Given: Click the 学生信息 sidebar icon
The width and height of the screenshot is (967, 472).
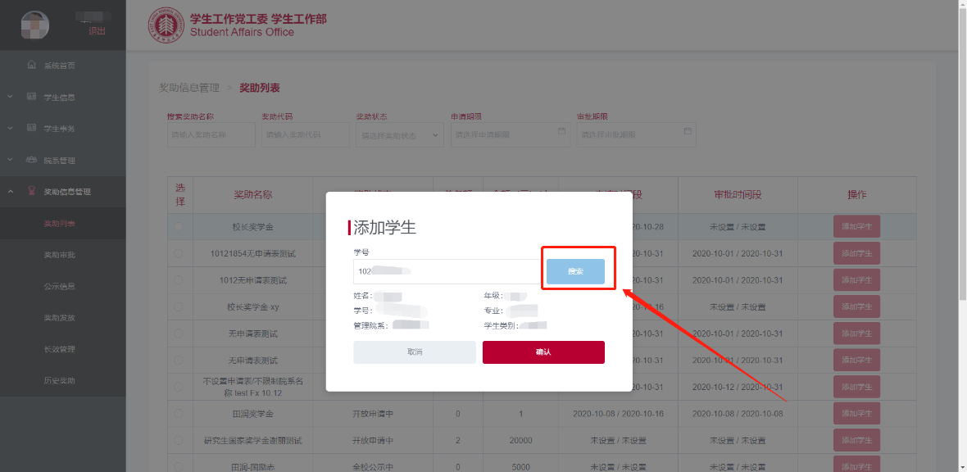Looking at the screenshot, I should point(31,97).
